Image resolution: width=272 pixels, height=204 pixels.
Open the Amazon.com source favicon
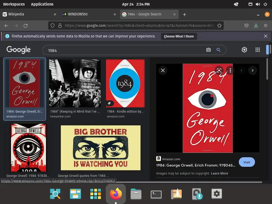point(158,159)
